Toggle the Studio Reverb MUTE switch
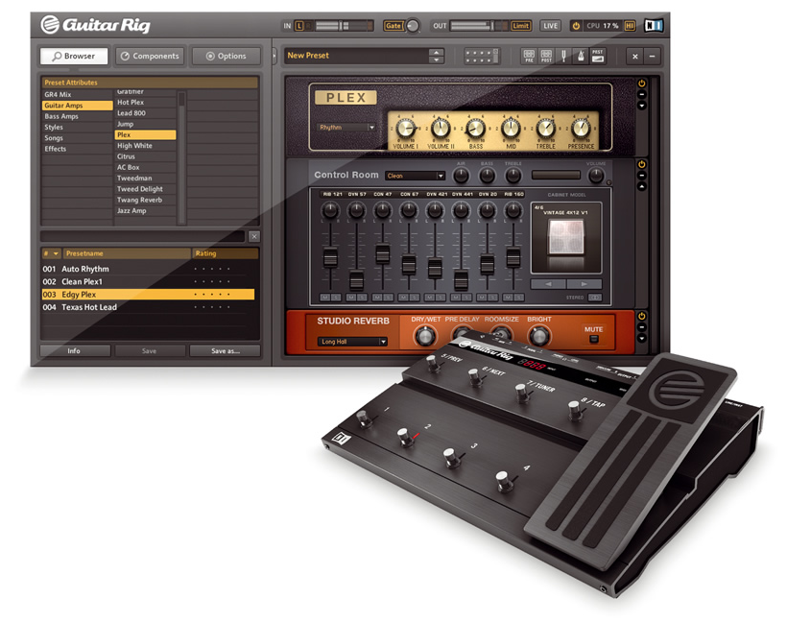The height and width of the screenshot is (622, 811). 594,339
